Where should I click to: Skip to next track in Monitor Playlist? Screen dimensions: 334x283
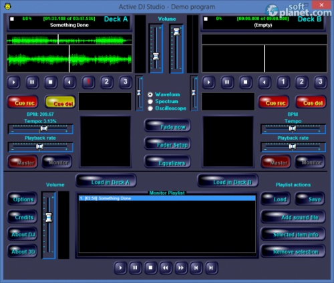click(211, 268)
